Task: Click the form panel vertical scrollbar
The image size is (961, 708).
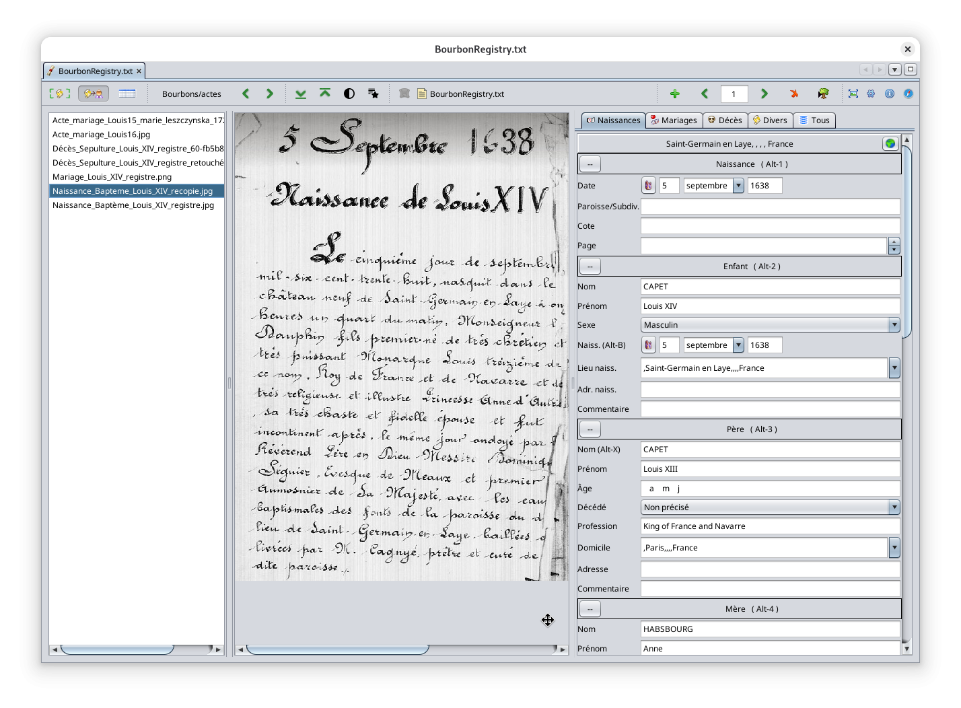Action: point(906,394)
